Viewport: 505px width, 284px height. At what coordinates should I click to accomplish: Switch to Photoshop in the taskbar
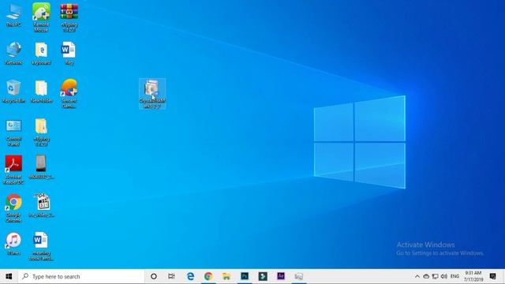(245, 276)
